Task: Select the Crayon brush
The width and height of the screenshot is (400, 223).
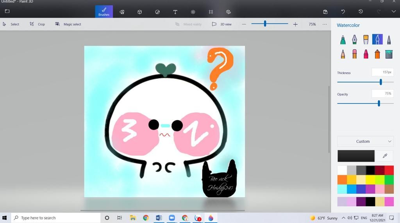Action: (x=366, y=54)
